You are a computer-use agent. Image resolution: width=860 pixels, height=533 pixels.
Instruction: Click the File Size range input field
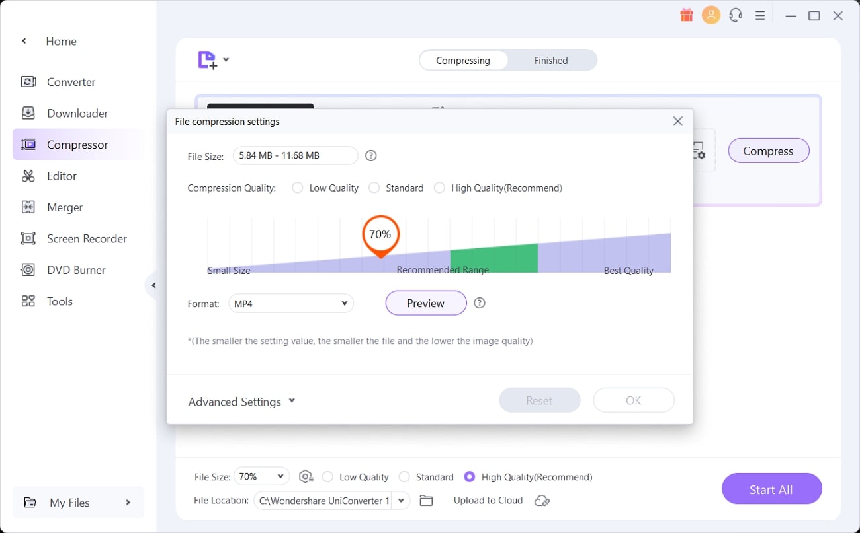[x=295, y=156]
